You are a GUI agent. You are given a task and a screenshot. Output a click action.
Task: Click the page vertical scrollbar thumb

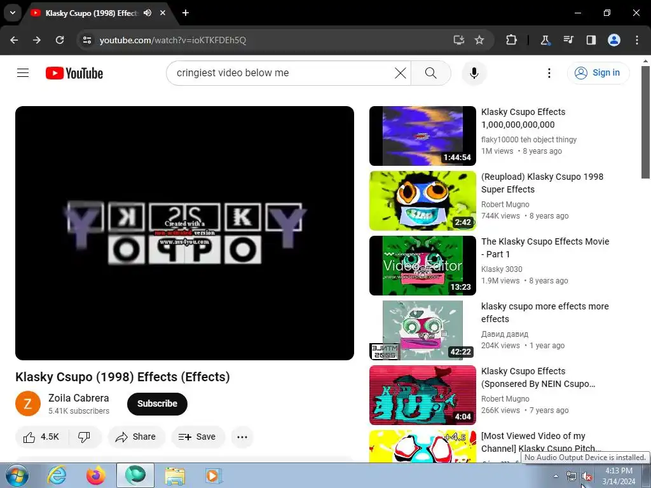(x=645, y=123)
